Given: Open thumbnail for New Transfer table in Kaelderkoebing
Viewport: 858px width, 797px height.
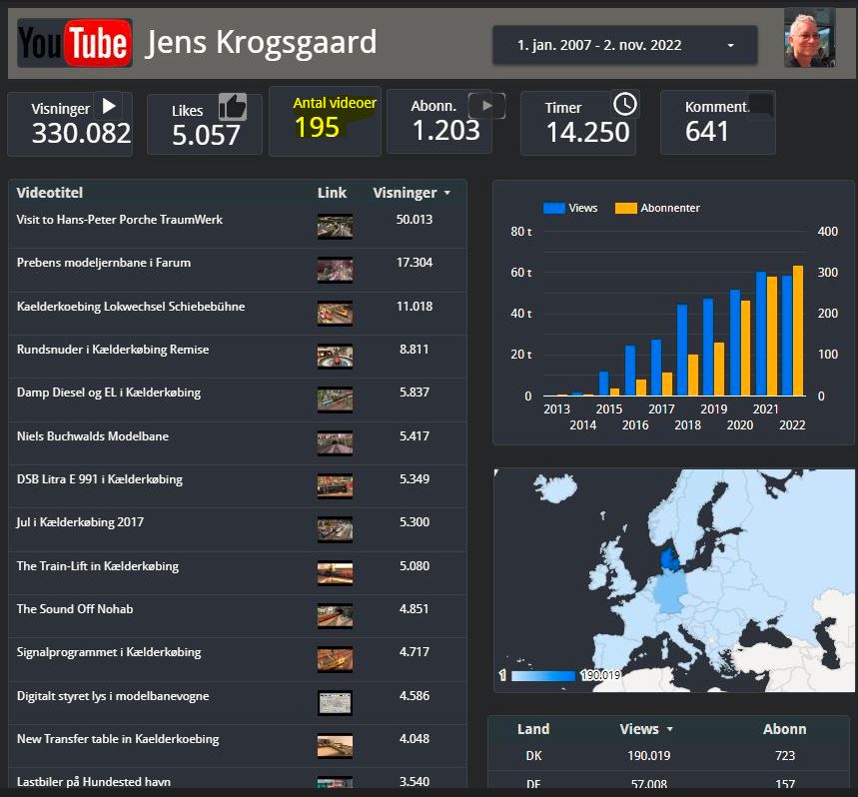Looking at the screenshot, I should [335, 746].
